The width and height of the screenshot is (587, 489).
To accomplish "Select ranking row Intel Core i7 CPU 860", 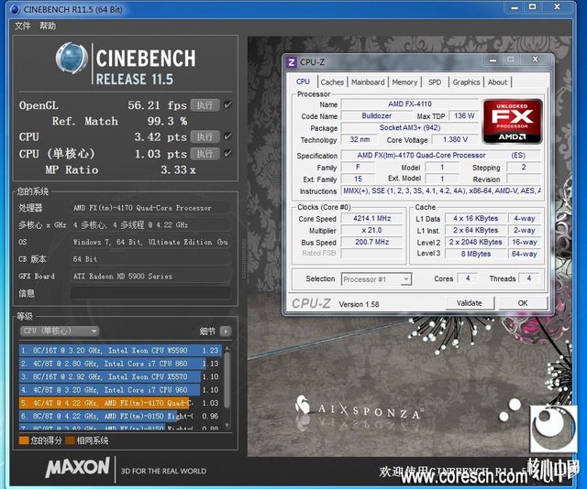I will click(x=120, y=364).
